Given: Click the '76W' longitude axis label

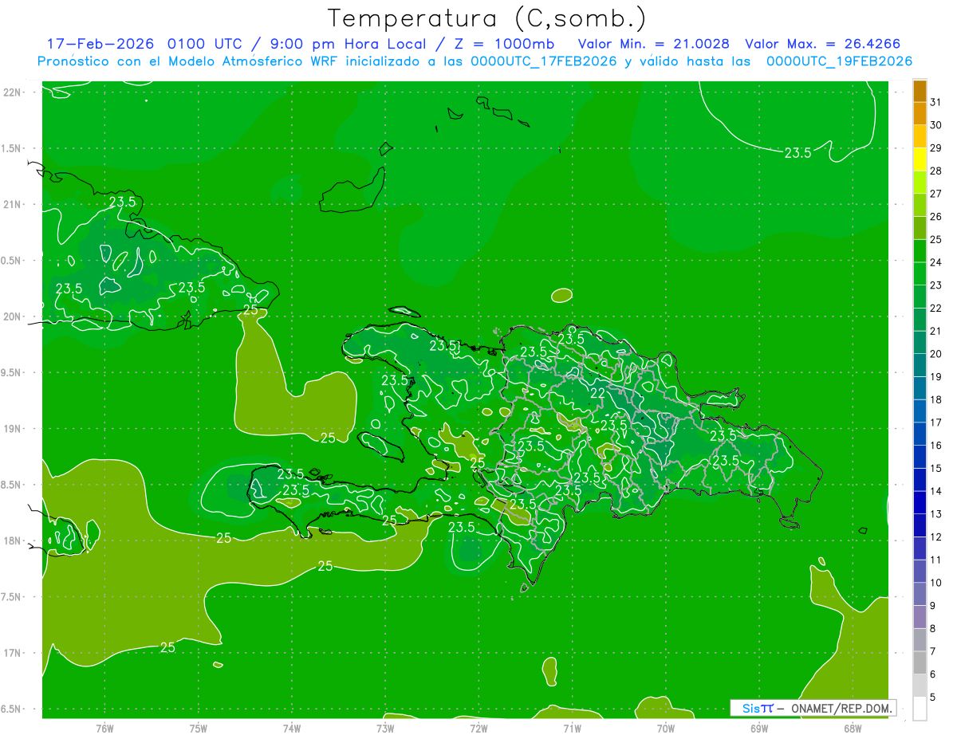Looking at the screenshot, I should pos(104,729).
